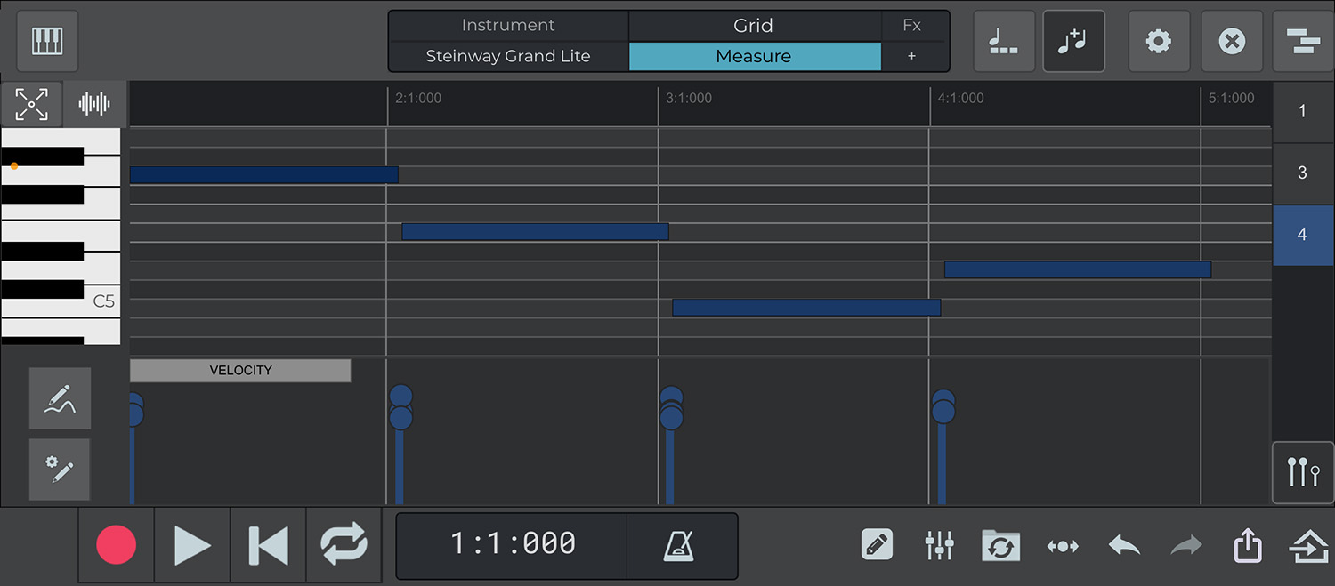Add an effect with the Fx plus button
This screenshot has width=1335, height=586.
[x=911, y=56]
